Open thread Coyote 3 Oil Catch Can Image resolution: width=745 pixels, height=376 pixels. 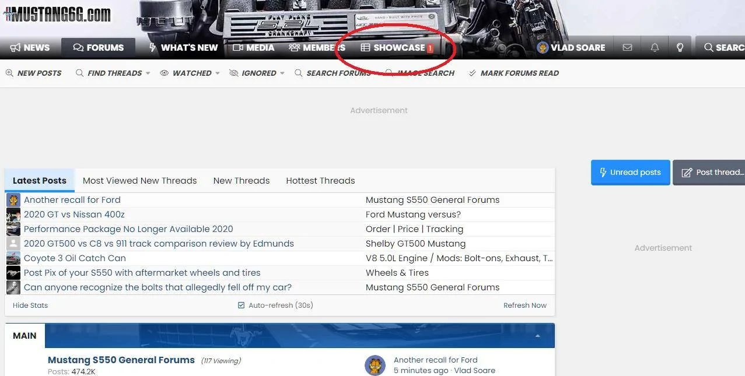click(75, 258)
